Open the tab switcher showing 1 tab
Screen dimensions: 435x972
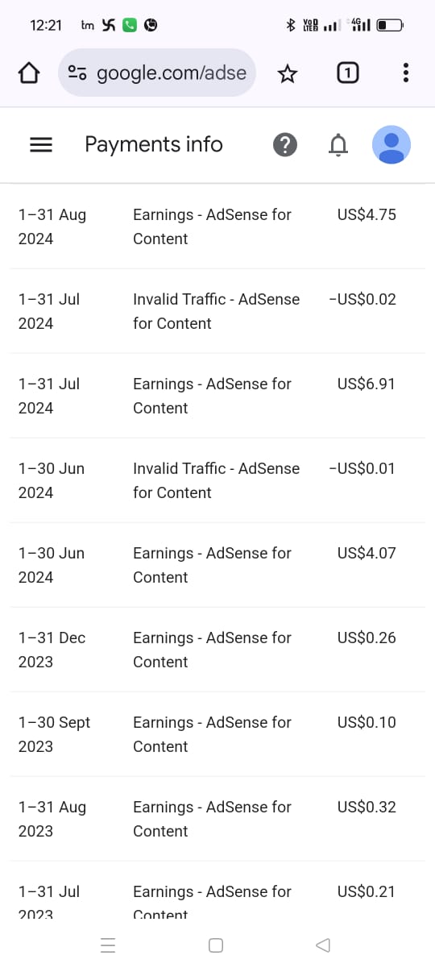pos(347,73)
